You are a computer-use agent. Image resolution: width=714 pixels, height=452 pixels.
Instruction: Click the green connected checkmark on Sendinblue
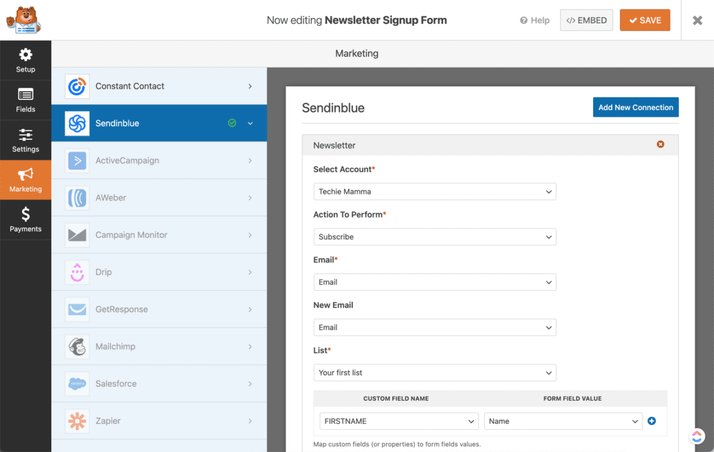pos(232,123)
